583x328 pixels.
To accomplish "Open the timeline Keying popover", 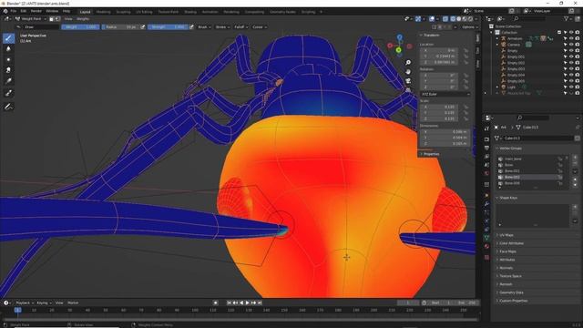I will click(x=44, y=302).
